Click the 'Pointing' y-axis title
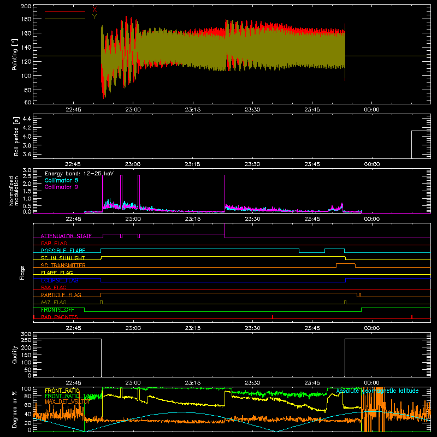The width and height of the screenshot is (437, 437). coord(15,54)
